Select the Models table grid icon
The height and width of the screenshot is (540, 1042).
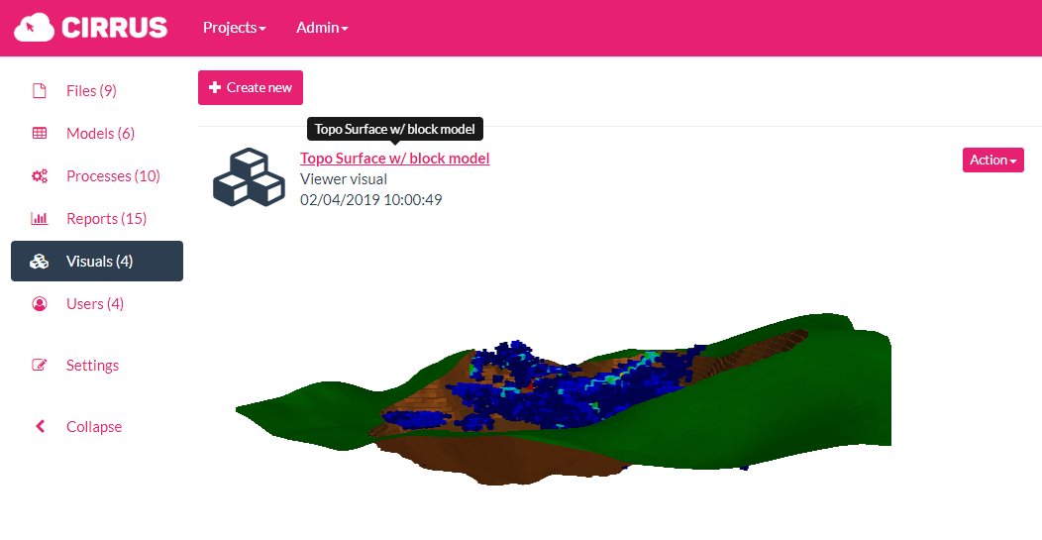(x=40, y=134)
